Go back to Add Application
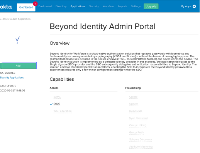Screen dimensions: 200x153 coord(15,19)
